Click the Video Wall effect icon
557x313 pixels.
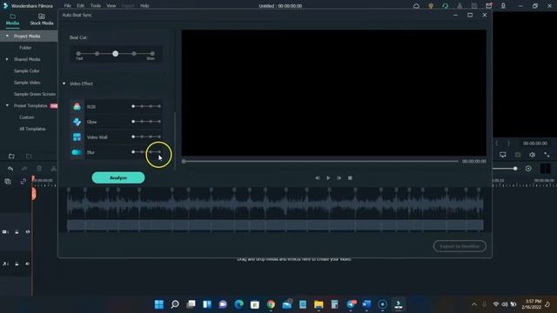coord(77,137)
